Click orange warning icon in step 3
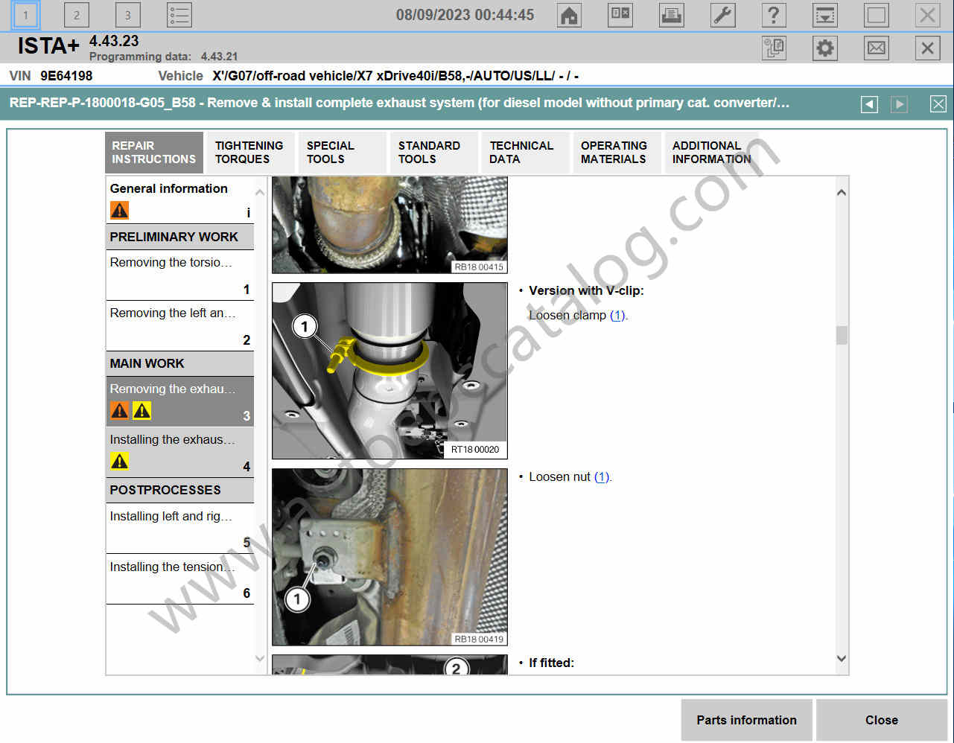 (x=119, y=409)
